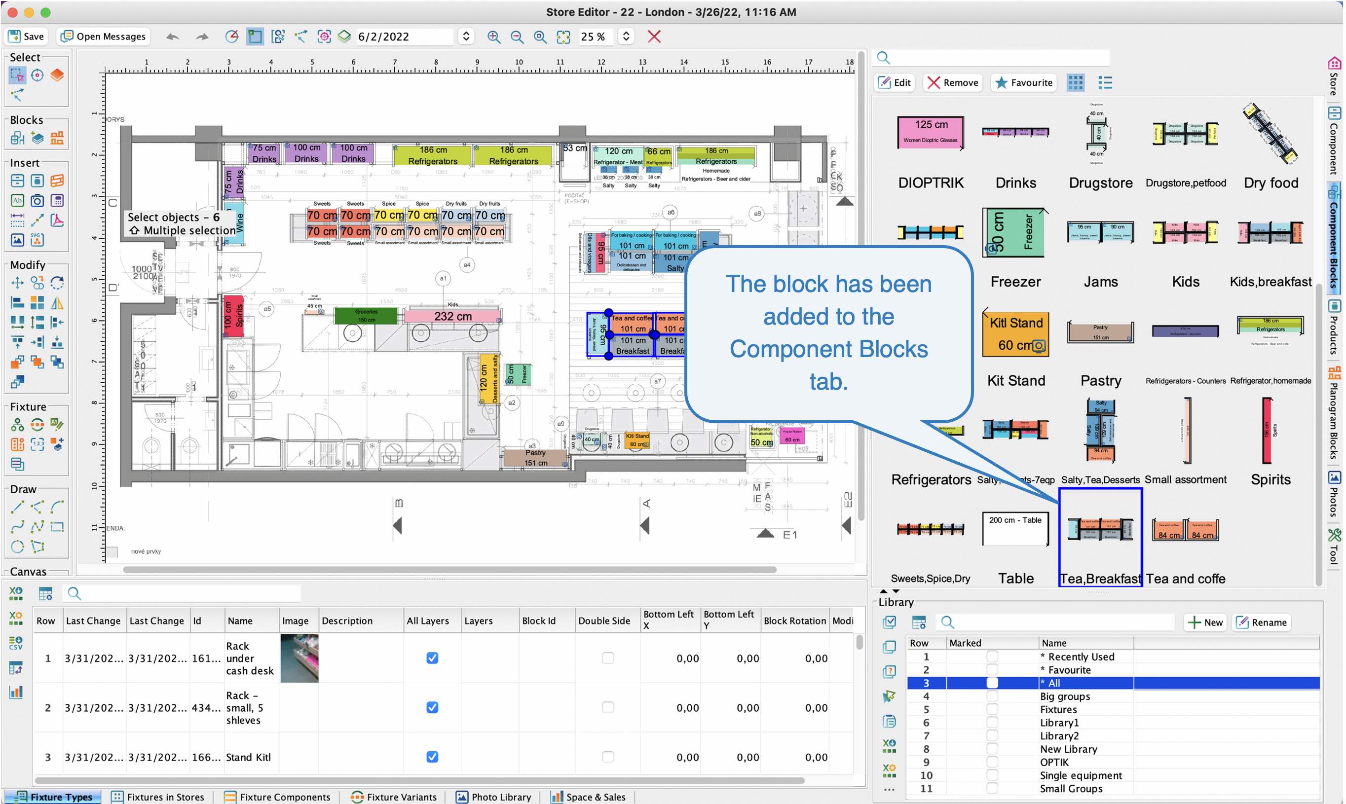
Task: Toggle Marked checkbox for Big groups library
Action: [x=992, y=695]
